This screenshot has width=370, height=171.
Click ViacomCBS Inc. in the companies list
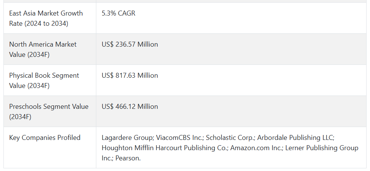pyautogui.click(x=179, y=138)
